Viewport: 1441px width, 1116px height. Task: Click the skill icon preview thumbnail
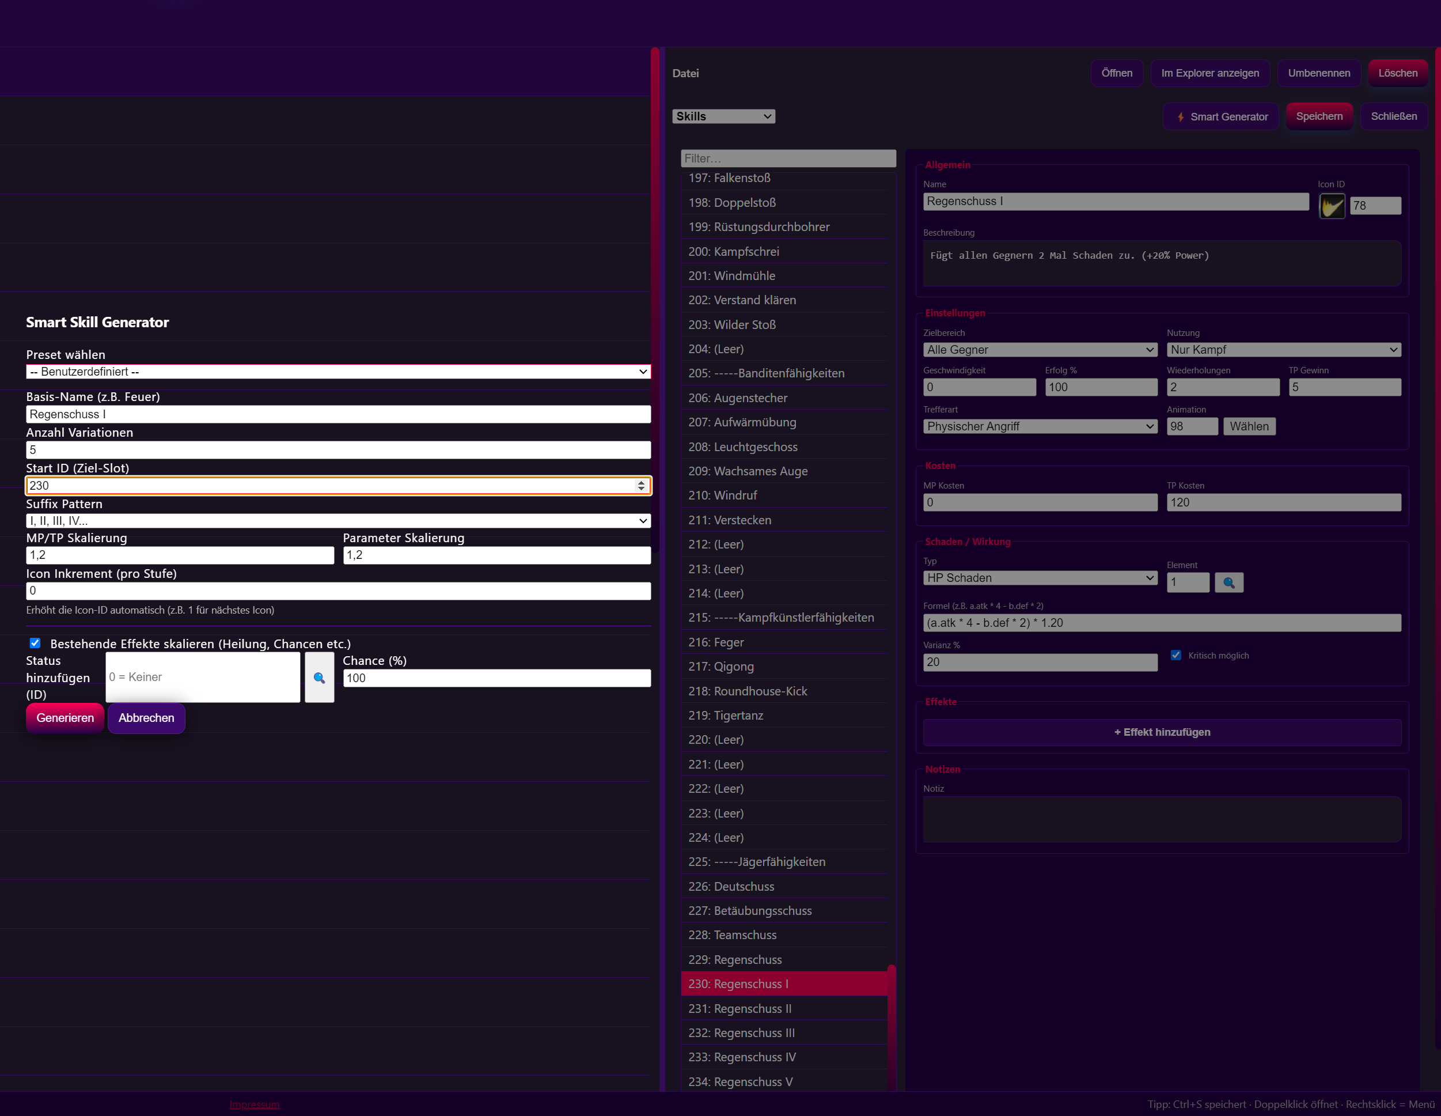pyautogui.click(x=1332, y=206)
